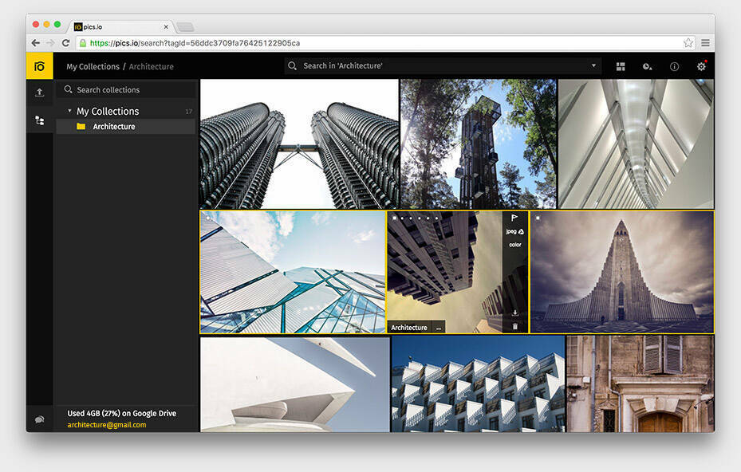Click the magnifier icon in Search collections

pos(68,89)
